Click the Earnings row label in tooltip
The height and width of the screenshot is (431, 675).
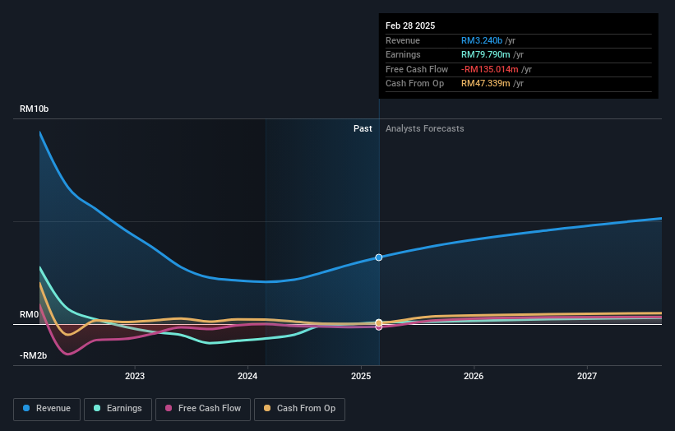[403, 54]
